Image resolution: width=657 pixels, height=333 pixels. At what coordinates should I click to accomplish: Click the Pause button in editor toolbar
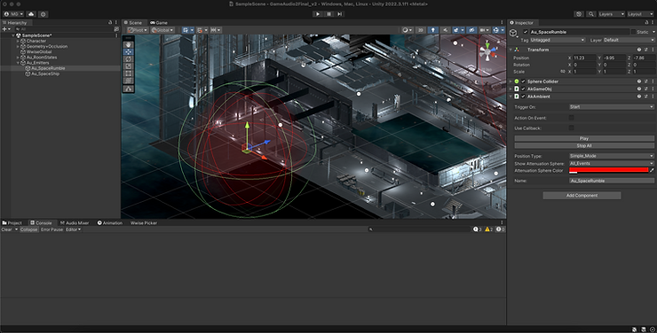(328, 14)
